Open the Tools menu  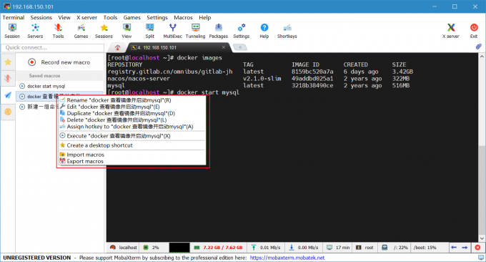pos(110,17)
